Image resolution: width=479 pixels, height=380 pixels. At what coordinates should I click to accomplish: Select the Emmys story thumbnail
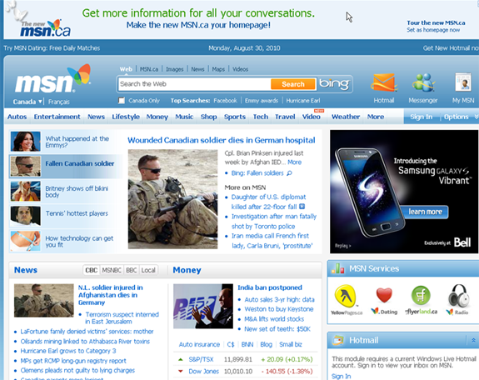[25, 142]
